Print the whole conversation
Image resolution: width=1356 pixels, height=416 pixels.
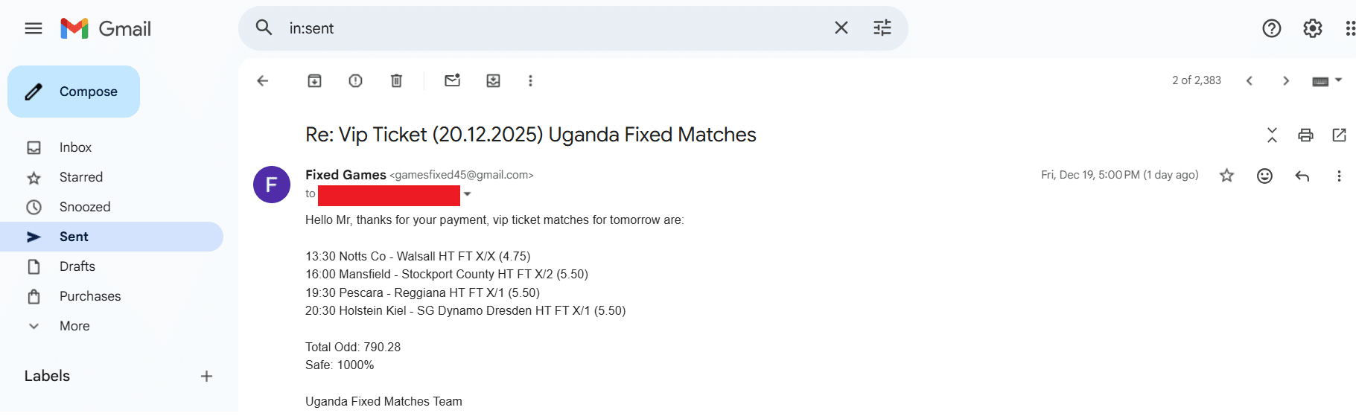[1305, 135]
